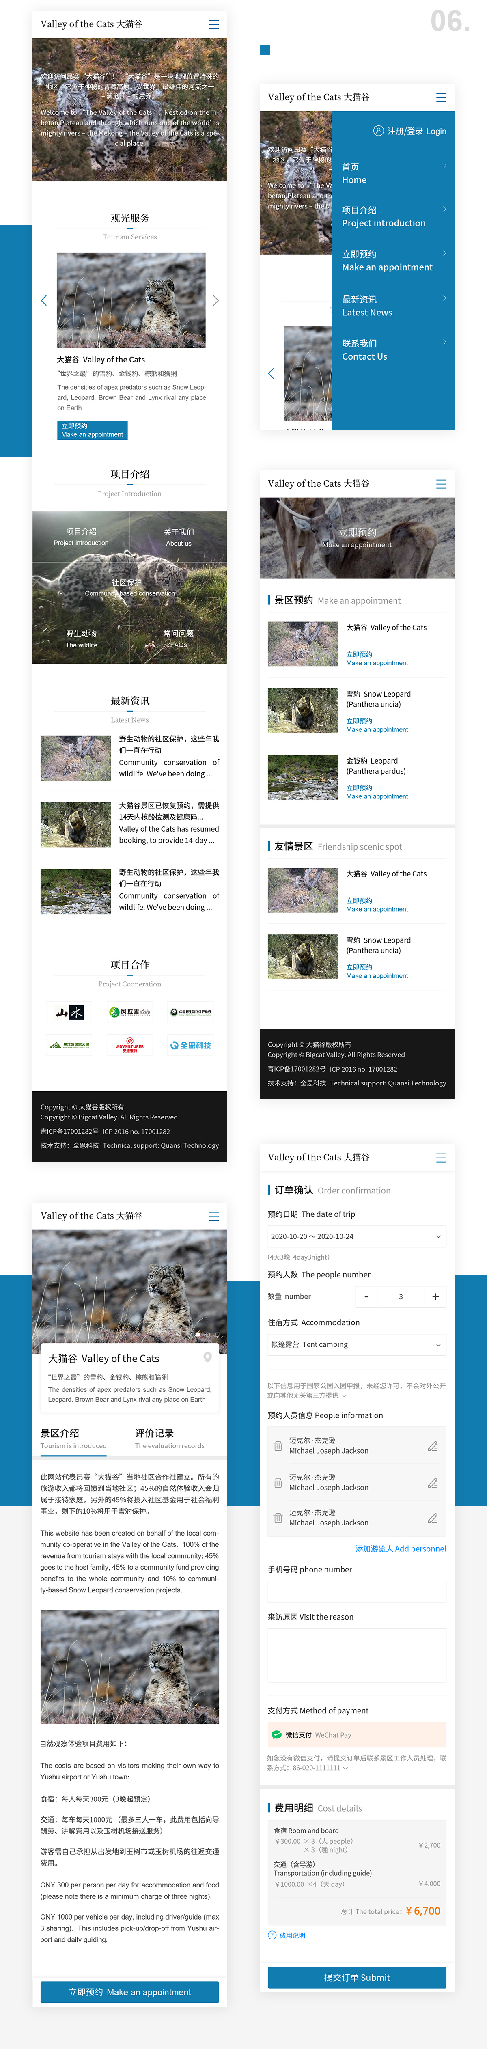Image resolution: width=487 pixels, height=2049 pixels.
Task: Click the 阿拉善 partner logo
Action: (x=130, y=1013)
